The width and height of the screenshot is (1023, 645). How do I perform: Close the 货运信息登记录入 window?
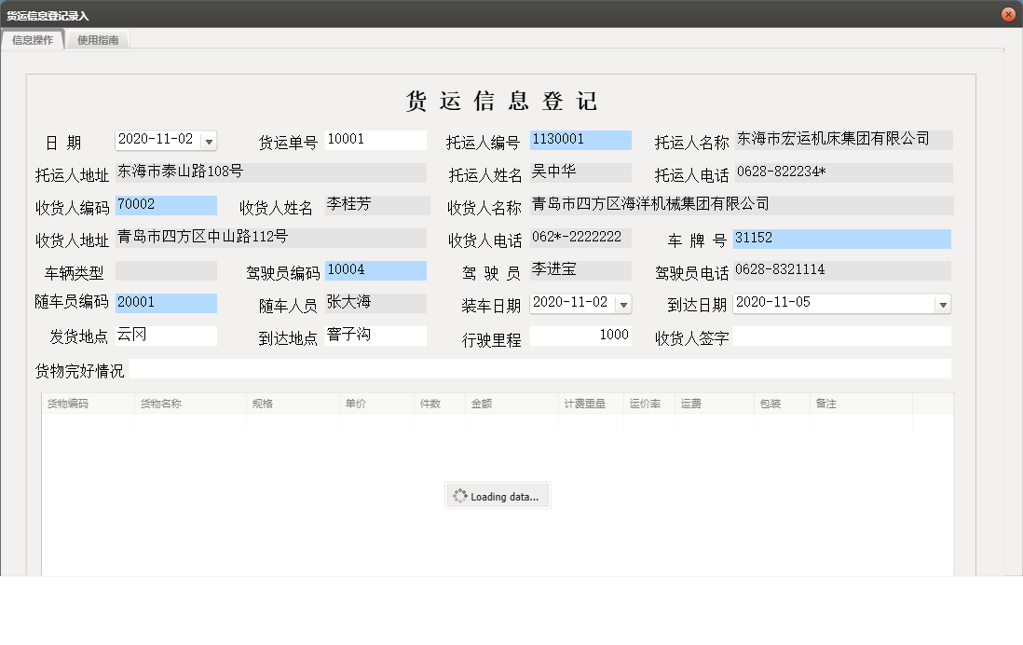point(1007,15)
